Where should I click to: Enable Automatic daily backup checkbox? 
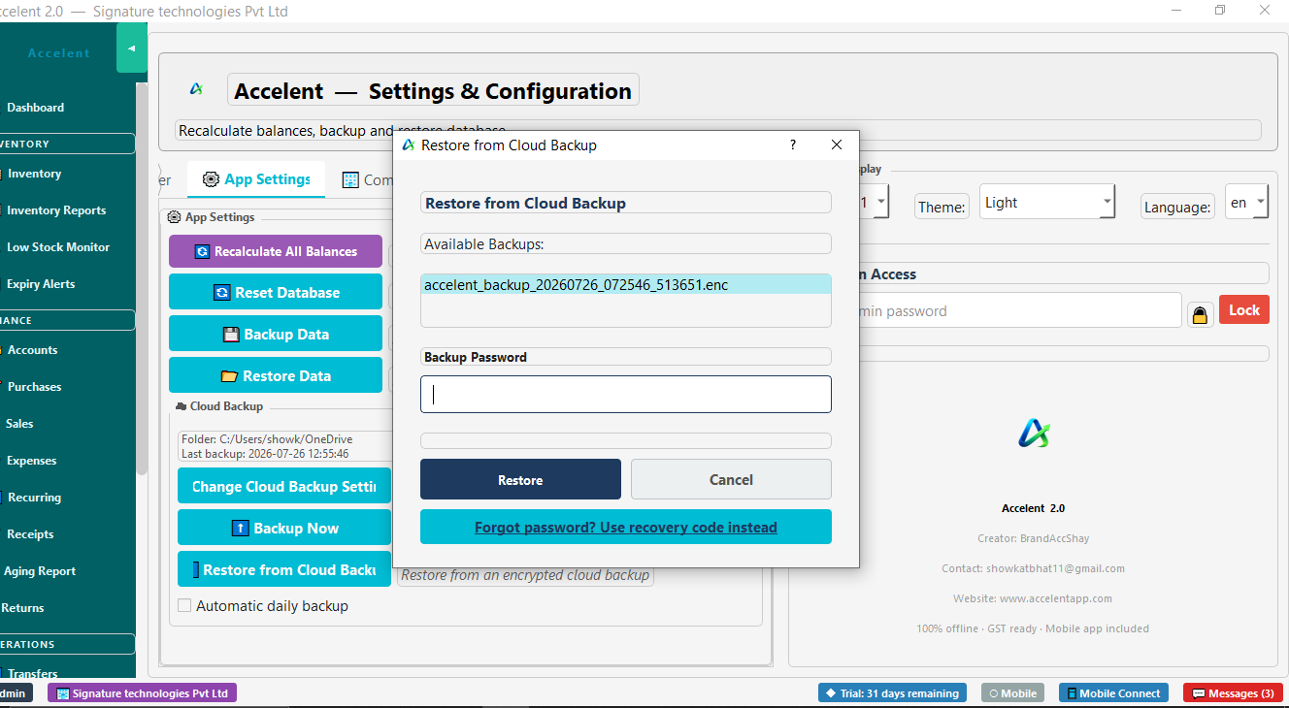(x=184, y=605)
